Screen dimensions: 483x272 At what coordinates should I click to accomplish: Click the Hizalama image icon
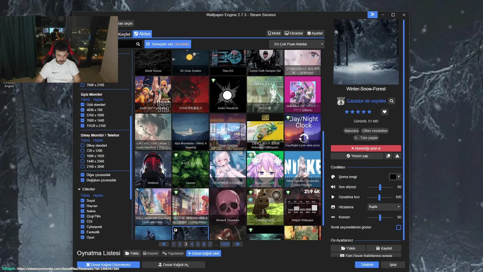pyautogui.click(x=333, y=207)
